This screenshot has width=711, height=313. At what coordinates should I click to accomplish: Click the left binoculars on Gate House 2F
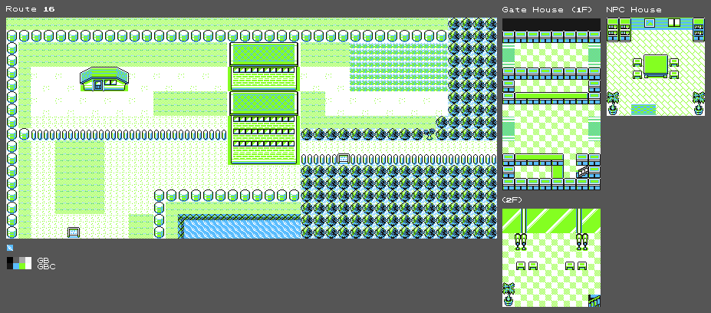(x=521, y=242)
